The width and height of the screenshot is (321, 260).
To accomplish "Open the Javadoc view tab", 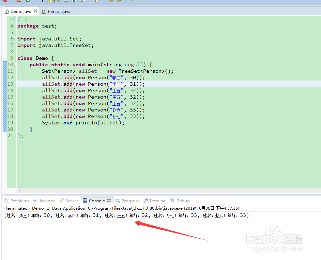I will tap(44, 201).
